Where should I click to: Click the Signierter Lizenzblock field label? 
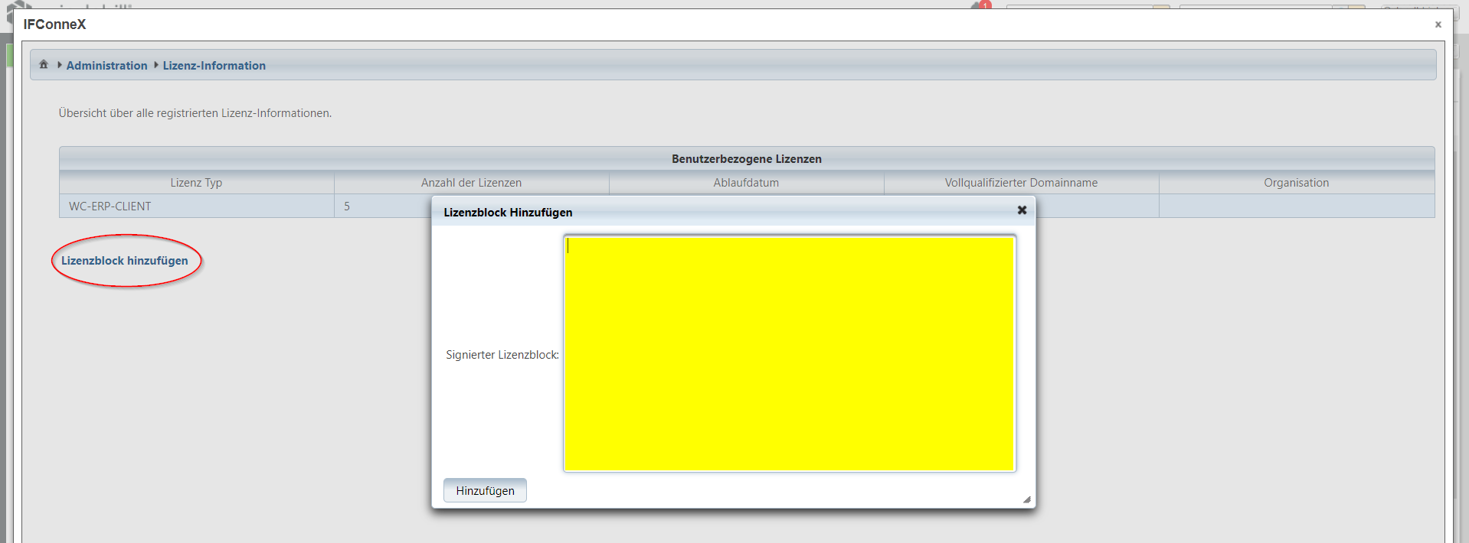click(502, 355)
